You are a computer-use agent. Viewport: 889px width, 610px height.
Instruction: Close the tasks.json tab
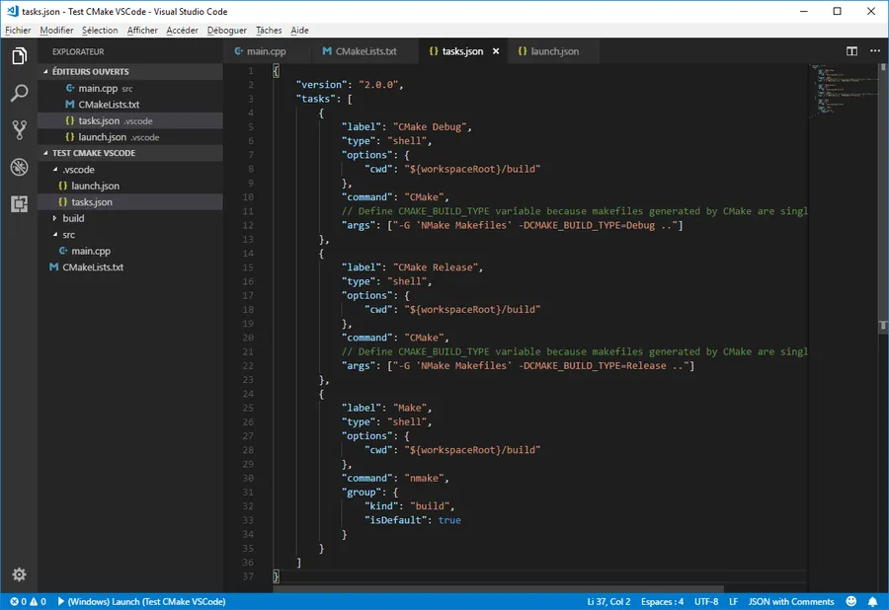pos(496,51)
